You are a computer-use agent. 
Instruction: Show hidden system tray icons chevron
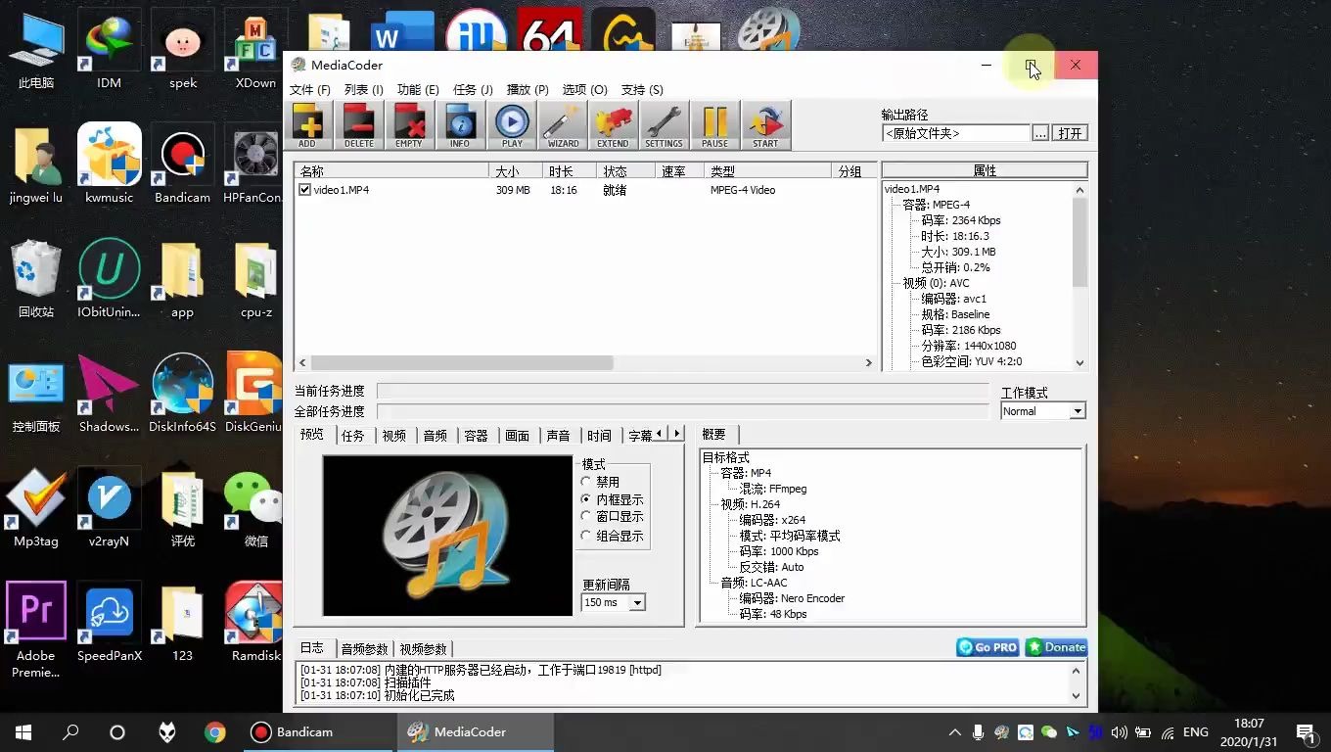[954, 732]
